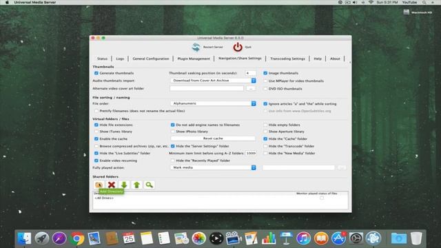
Task: Open Google Chrome in the Dock
Action: click(76, 238)
